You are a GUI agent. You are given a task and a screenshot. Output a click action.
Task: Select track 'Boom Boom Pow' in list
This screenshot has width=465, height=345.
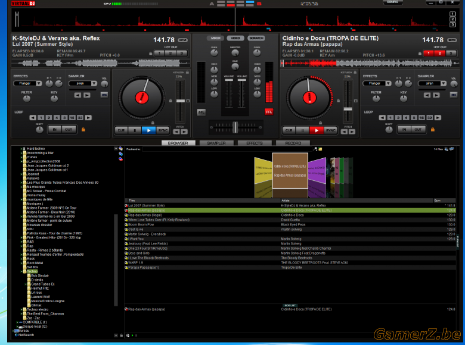click(290, 225)
